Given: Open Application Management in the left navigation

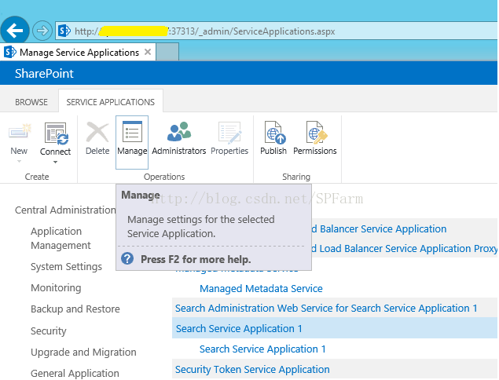Looking at the screenshot, I should (61, 238).
